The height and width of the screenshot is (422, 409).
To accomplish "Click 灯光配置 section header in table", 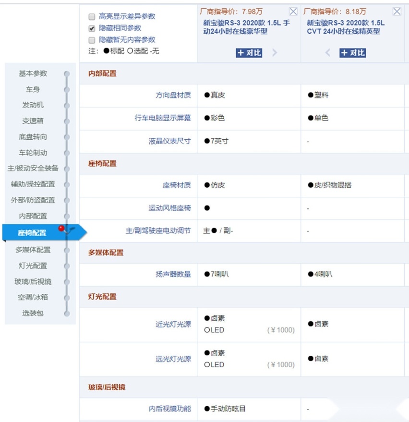I will (x=102, y=297).
